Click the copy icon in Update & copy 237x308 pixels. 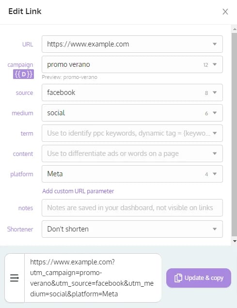(x=178, y=278)
